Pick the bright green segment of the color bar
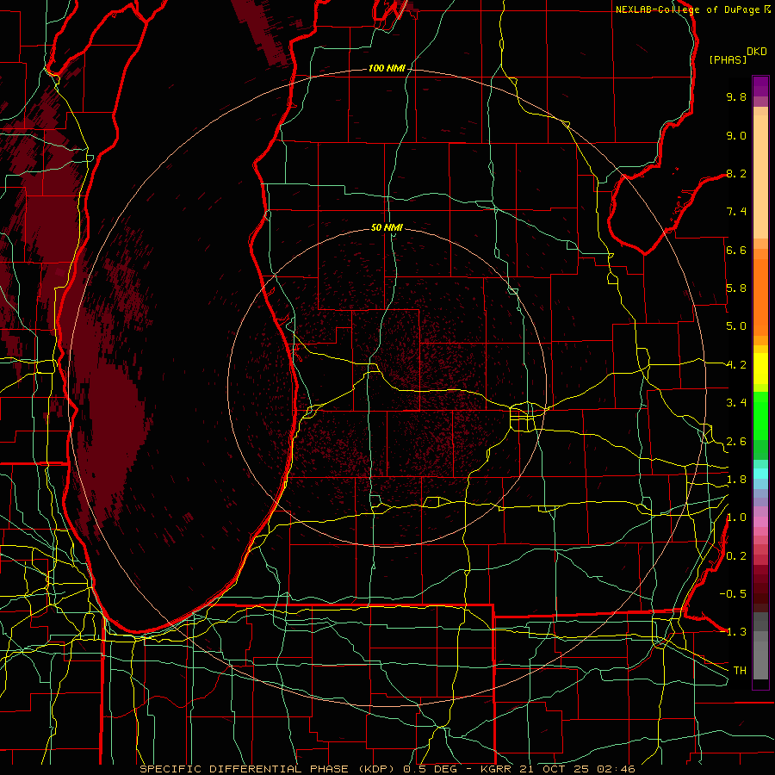The width and height of the screenshot is (775, 775). tap(760, 415)
